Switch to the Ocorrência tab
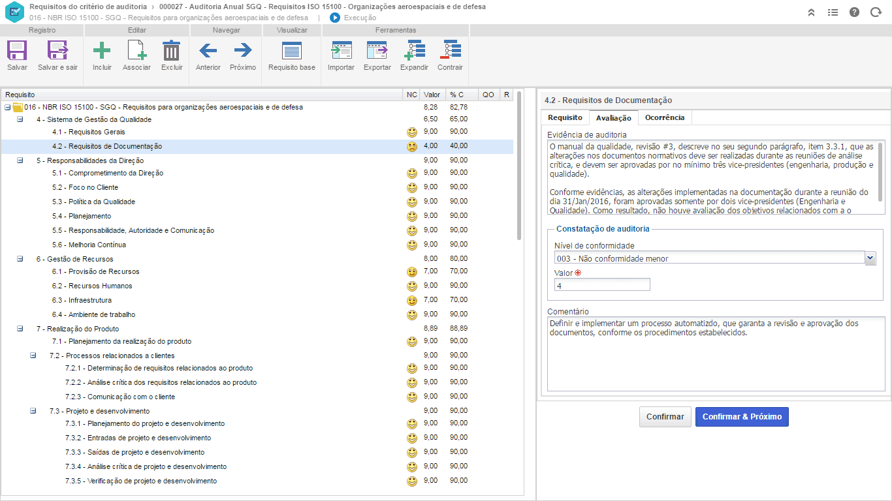 point(665,117)
